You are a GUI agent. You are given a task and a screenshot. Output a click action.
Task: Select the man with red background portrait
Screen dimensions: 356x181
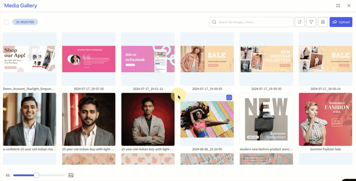148,119
